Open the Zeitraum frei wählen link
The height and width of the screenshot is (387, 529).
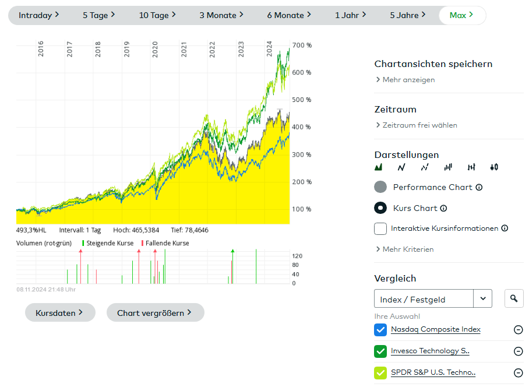tap(417, 125)
